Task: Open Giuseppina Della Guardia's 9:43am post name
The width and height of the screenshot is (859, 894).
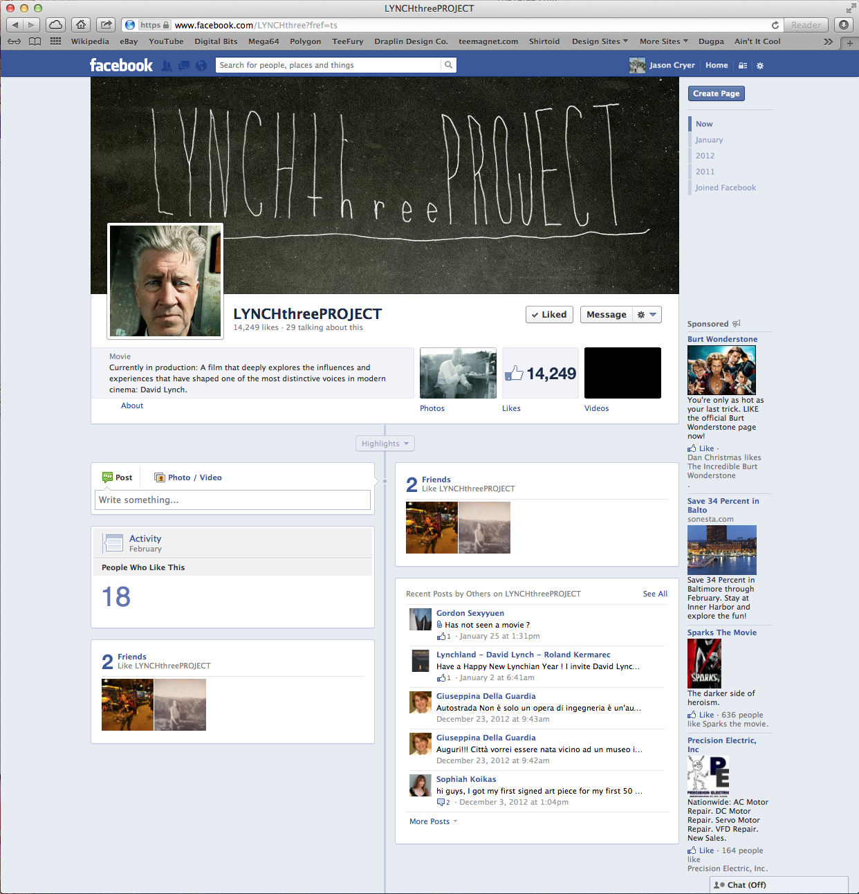Action: click(x=486, y=696)
